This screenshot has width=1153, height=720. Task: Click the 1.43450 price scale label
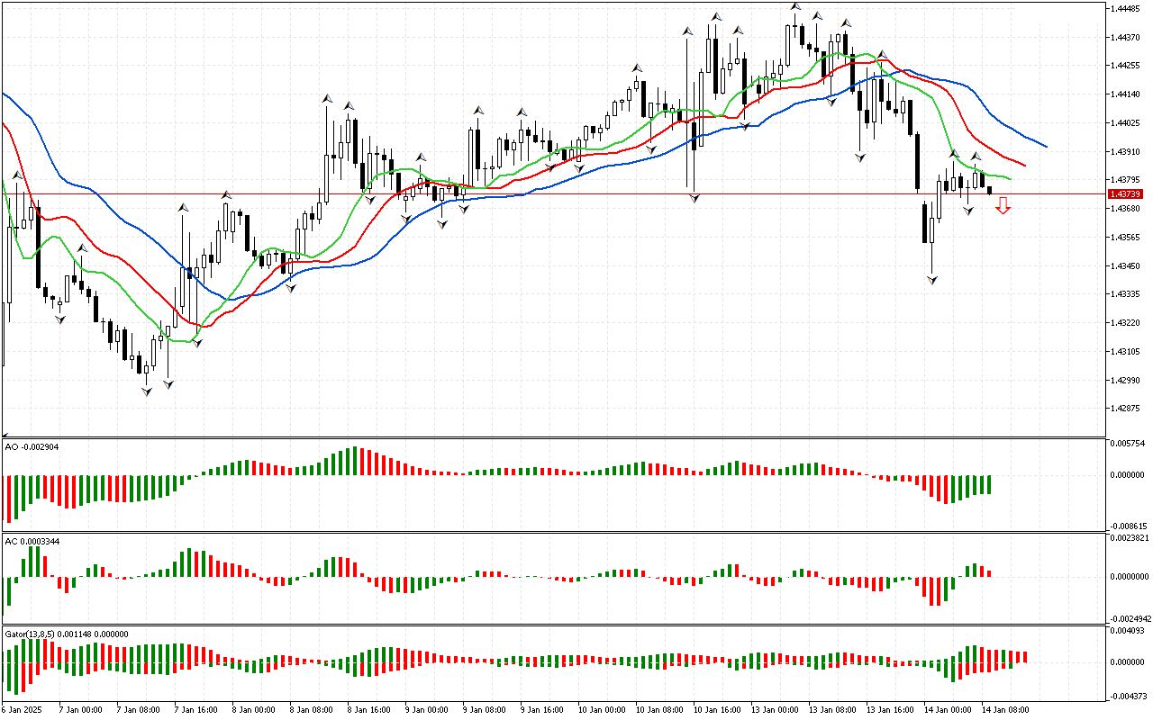point(1126,265)
